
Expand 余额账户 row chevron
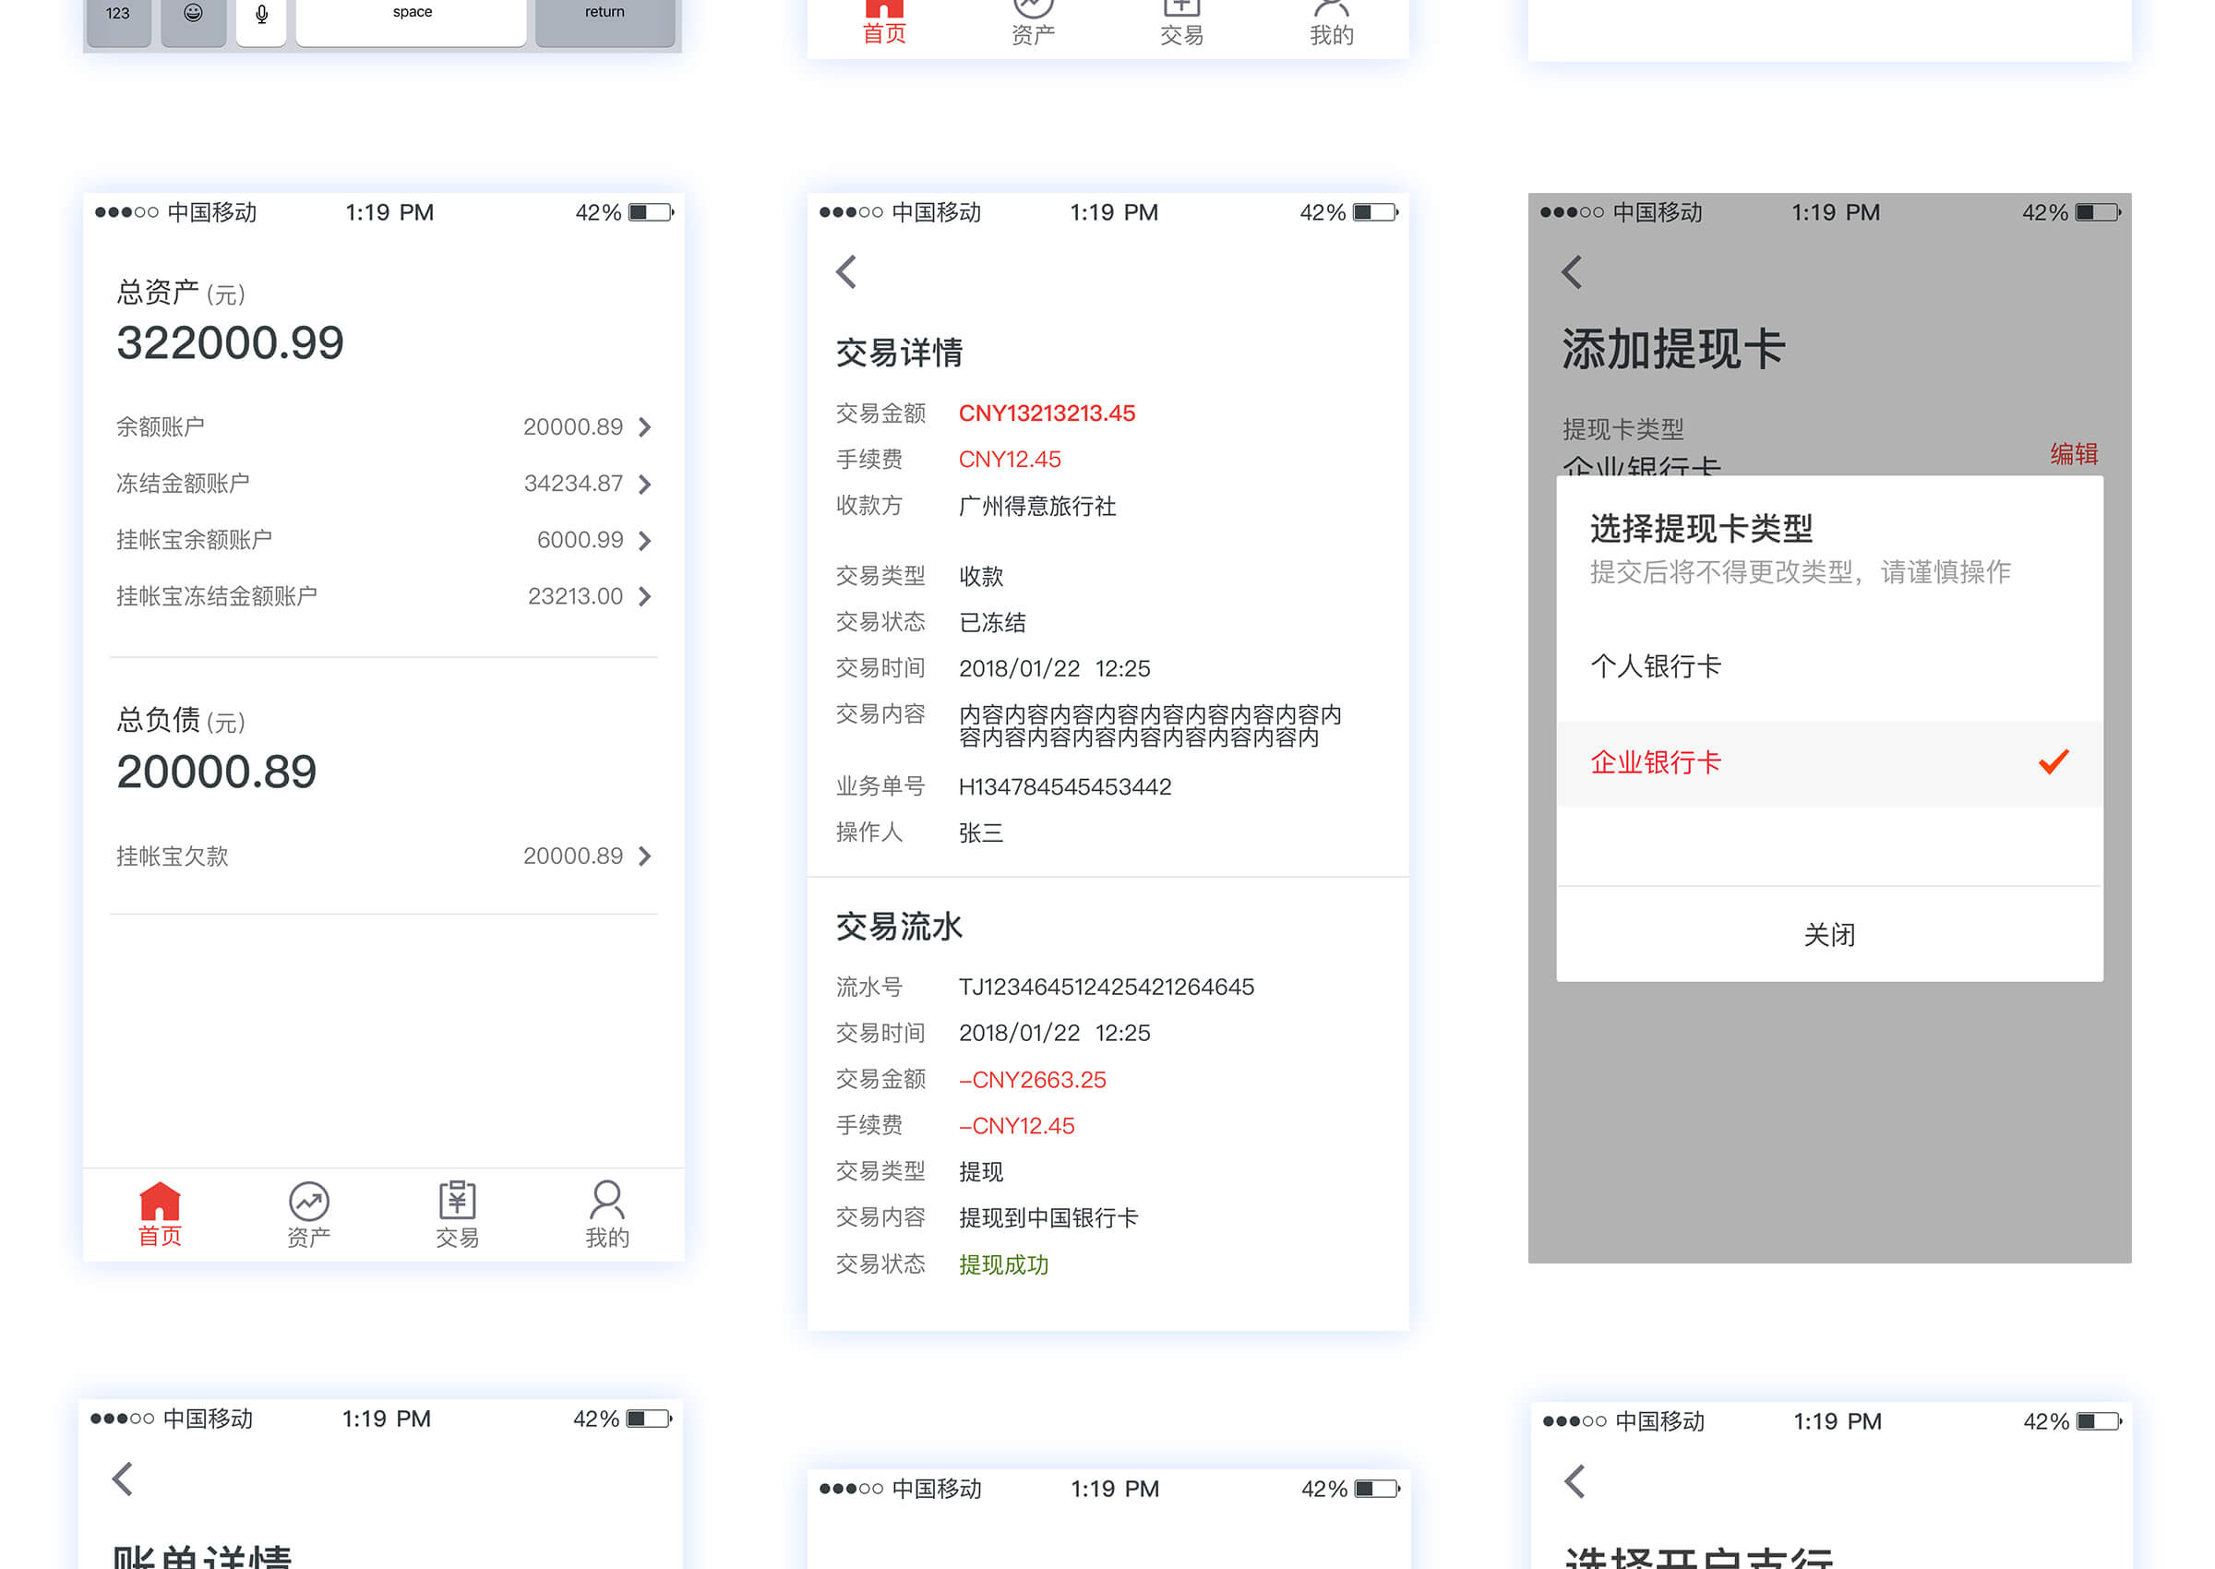(645, 427)
